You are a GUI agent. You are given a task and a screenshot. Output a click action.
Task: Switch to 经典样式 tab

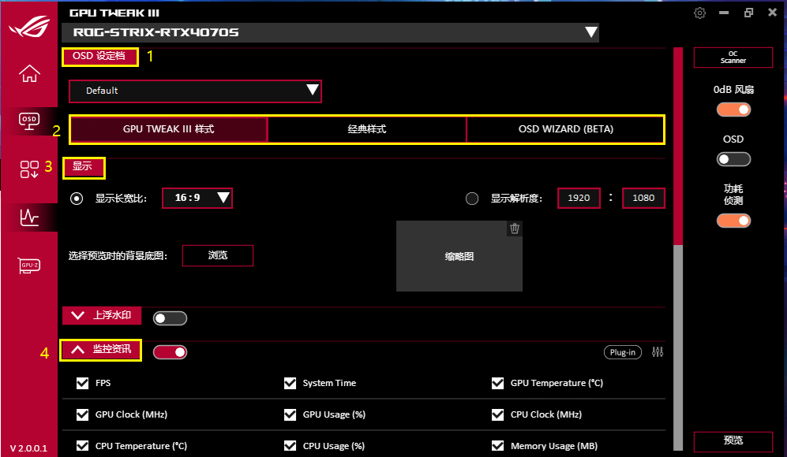pos(367,129)
